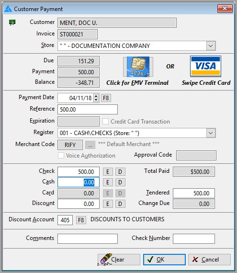
Task: Expand the Register dropdown
Action: click(211, 133)
